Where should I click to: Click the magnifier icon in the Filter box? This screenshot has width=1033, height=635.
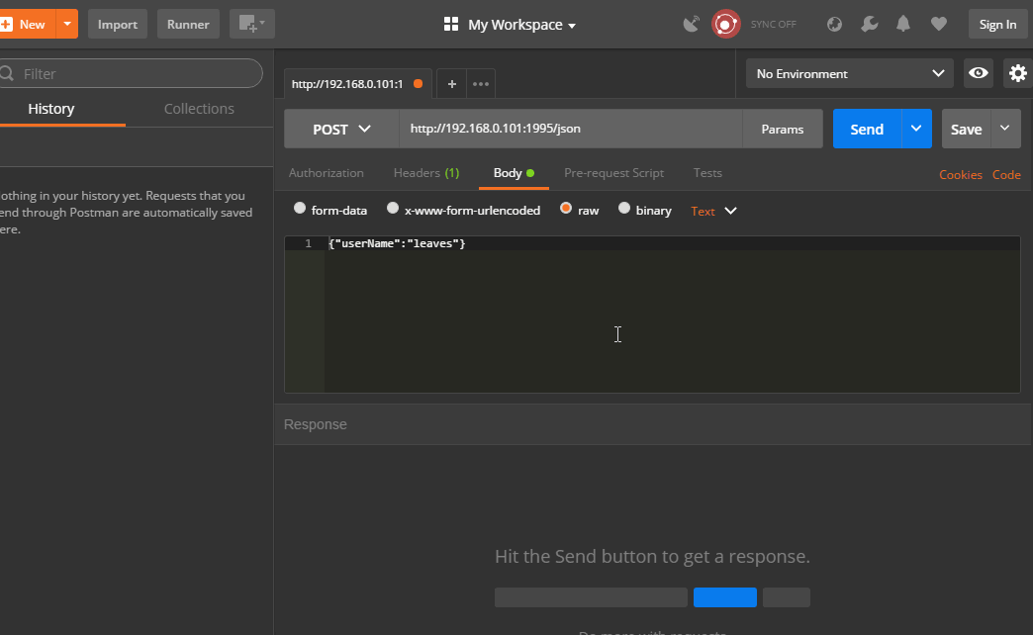click(7, 73)
